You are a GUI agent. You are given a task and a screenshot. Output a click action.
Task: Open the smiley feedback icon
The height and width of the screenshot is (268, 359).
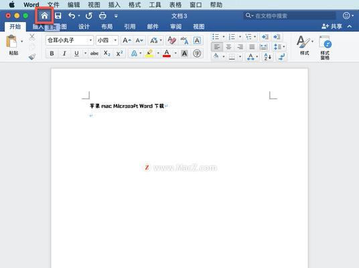pyautogui.click(x=347, y=15)
